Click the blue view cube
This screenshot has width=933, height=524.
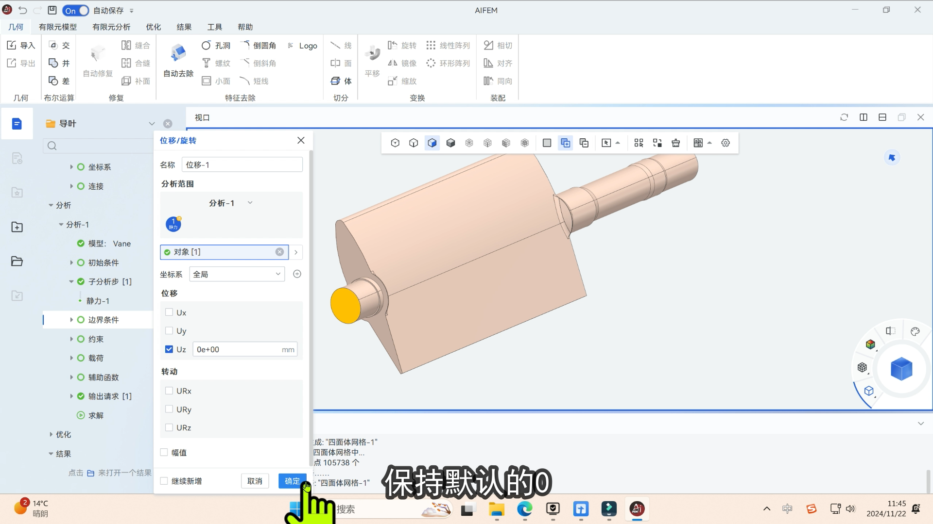[x=901, y=369]
